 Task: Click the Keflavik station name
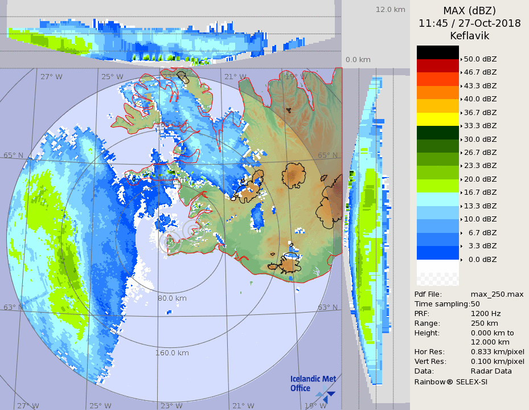tap(469, 35)
